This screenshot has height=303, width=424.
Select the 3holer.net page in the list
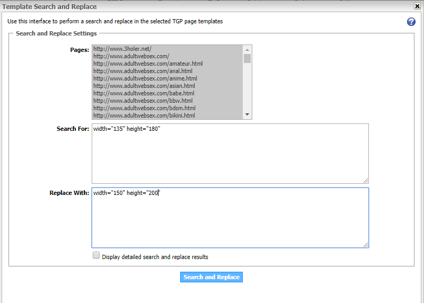pos(122,49)
